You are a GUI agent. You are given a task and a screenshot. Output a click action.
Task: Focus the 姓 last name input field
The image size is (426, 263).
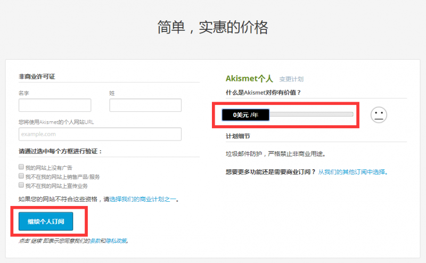pyautogui.click(x=145, y=105)
